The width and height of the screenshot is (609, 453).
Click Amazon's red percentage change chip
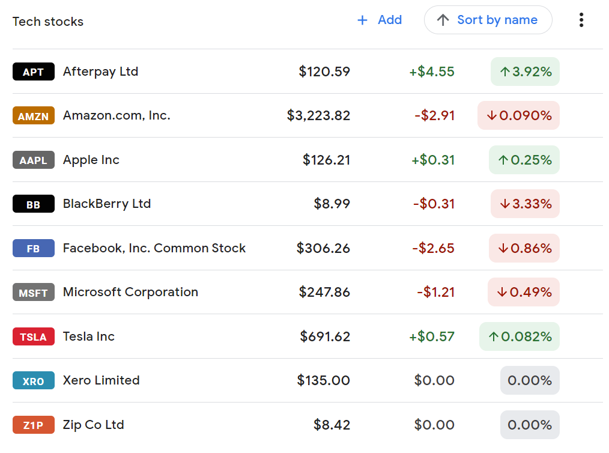click(x=518, y=115)
